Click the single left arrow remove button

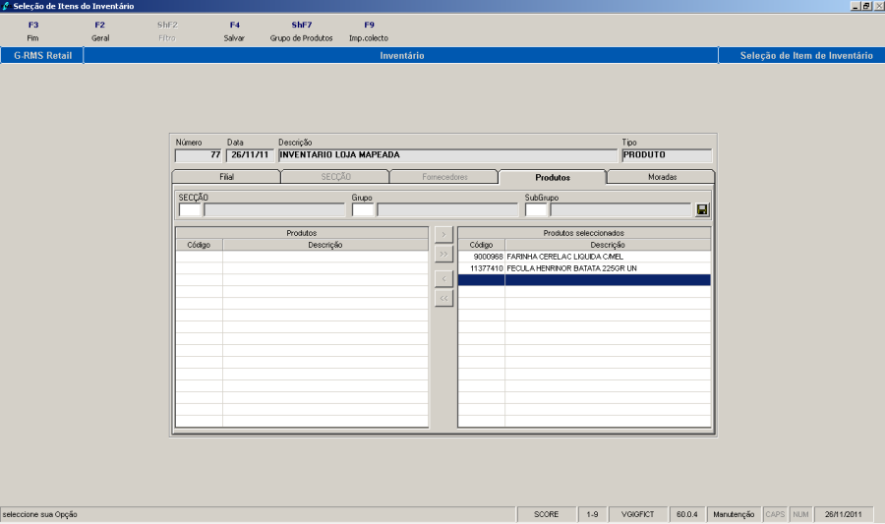pos(443,278)
